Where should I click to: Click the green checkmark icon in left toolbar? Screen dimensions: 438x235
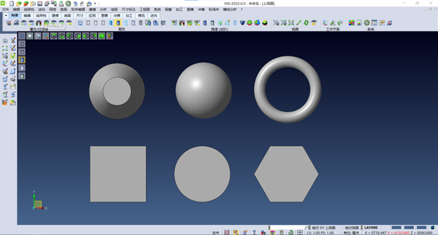coord(13,56)
